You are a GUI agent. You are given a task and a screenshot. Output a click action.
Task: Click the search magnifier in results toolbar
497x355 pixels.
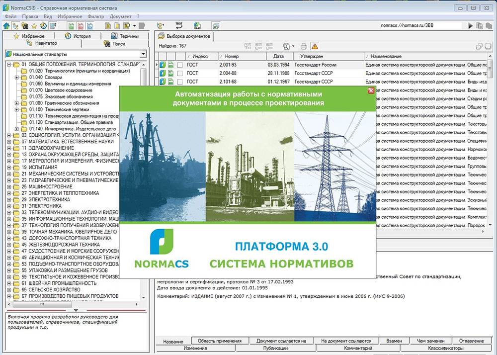point(286,46)
